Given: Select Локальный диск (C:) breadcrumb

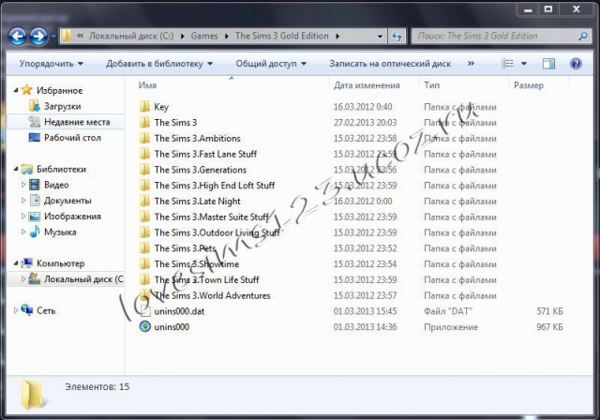Looking at the screenshot, I should tap(131, 36).
